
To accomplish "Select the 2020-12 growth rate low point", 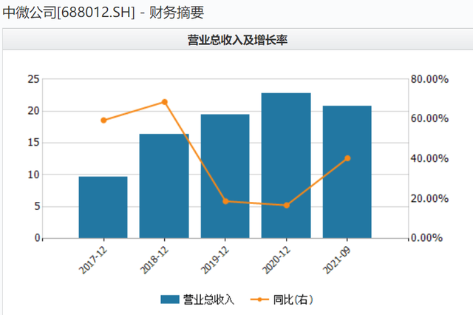I will click(x=286, y=205).
